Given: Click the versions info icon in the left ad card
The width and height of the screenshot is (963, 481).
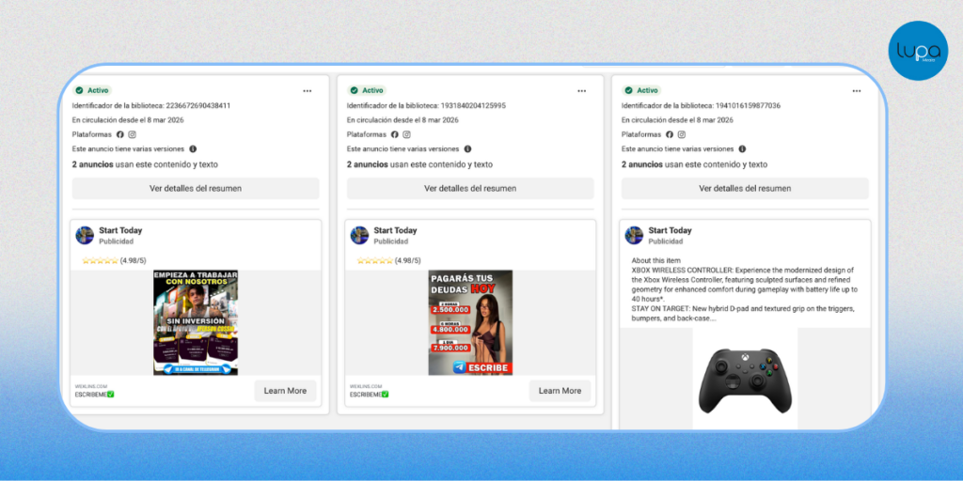Looking at the screenshot, I should pyautogui.click(x=193, y=148).
